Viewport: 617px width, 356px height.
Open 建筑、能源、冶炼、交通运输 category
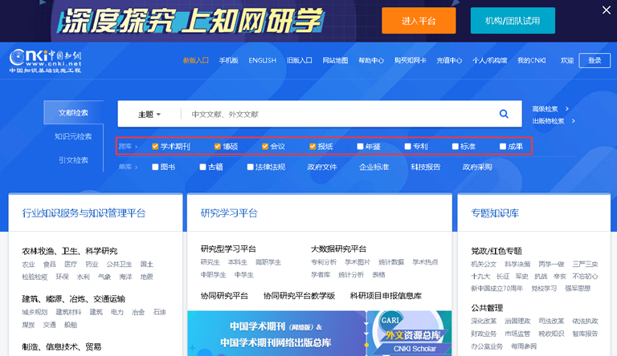click(x=74, y=298)
